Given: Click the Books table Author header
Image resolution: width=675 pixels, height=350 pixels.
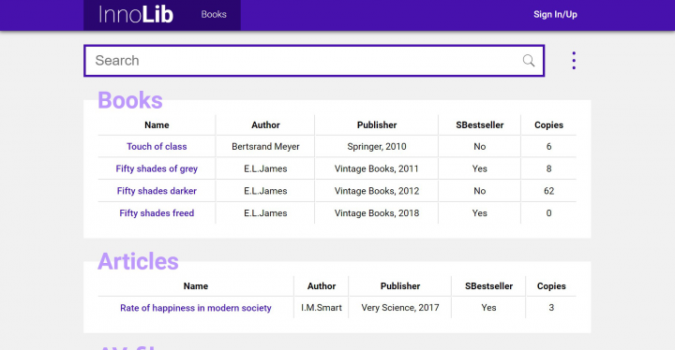Looking at the screenshot, I should click(x=265, y=125).
